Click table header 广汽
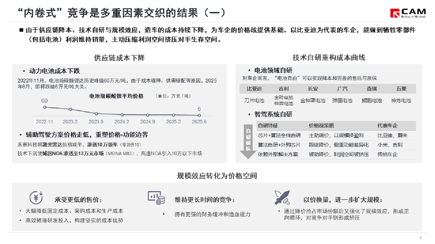 click(x=342, y=89)
